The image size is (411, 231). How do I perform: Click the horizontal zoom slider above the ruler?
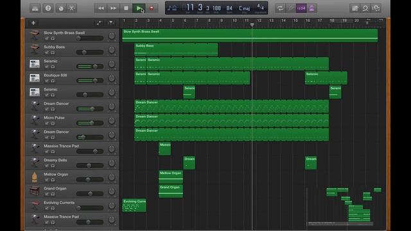[x=374, y=23]
